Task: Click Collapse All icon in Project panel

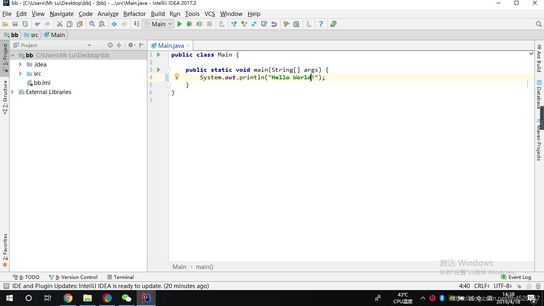Action: click(x=119, y=45)
